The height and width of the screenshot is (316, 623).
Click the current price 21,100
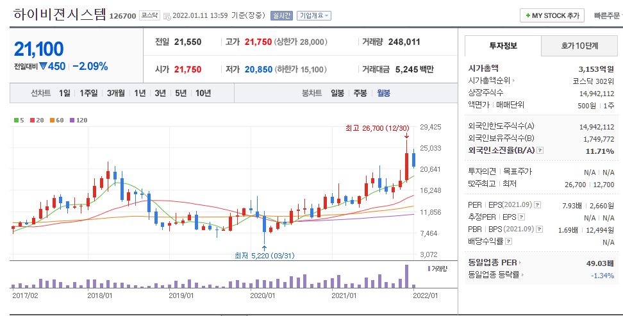(38, 49)
